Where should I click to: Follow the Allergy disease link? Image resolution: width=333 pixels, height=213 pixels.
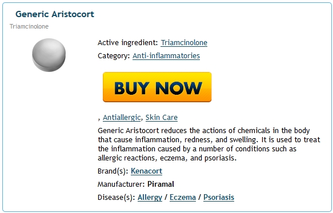pos(150,198)
